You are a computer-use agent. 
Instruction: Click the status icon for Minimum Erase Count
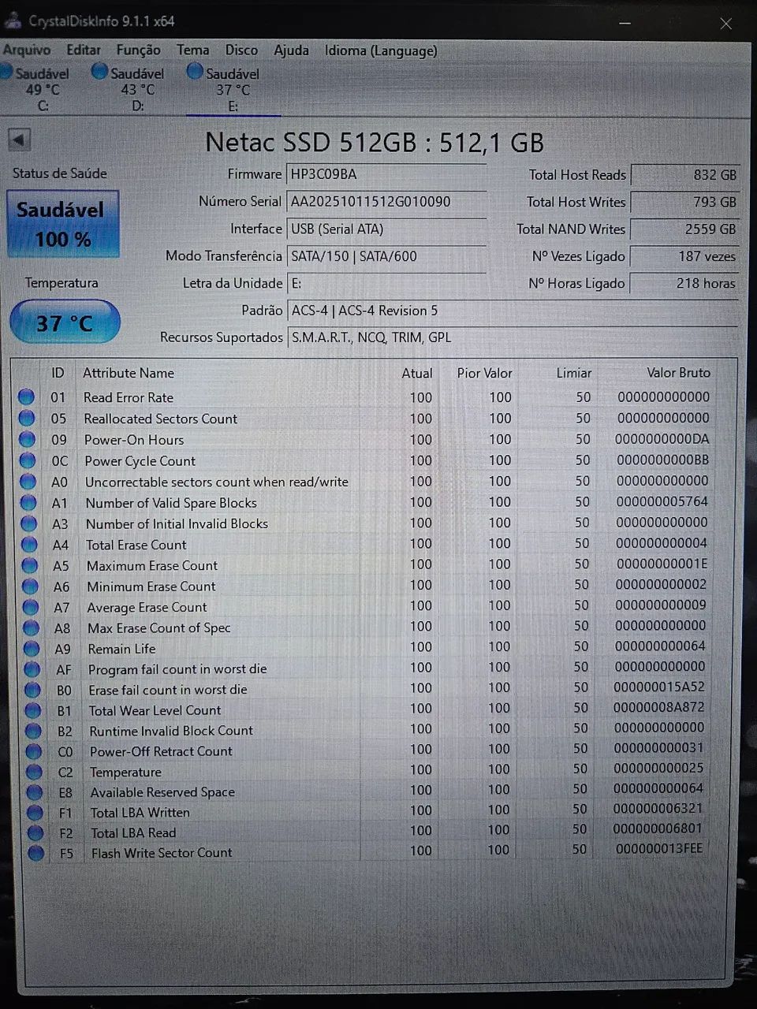30,586
